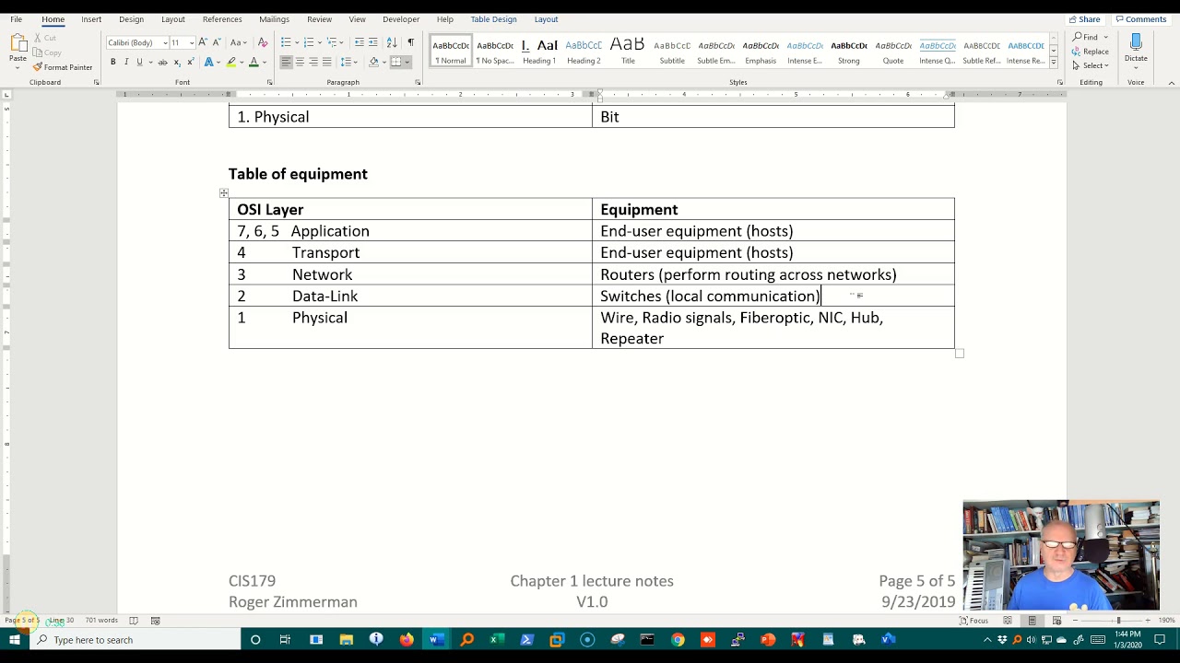The width and height of the screenshot is (1180, 663).
Task: Sort the selected content
Action: 392,42
